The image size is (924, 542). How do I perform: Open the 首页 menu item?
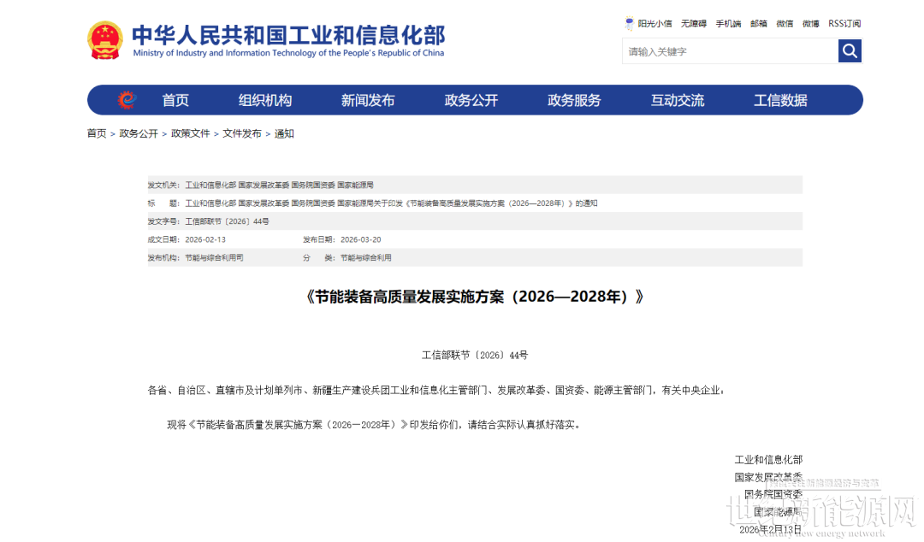tap(175, 100)
